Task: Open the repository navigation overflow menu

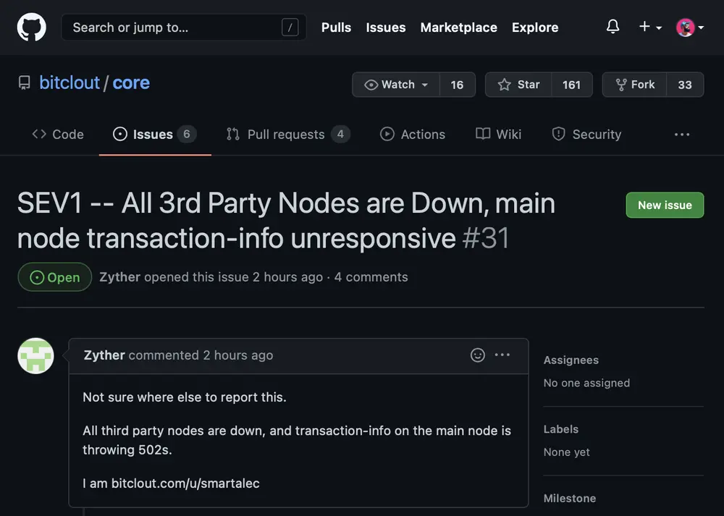Action: (x=681, y=135)
